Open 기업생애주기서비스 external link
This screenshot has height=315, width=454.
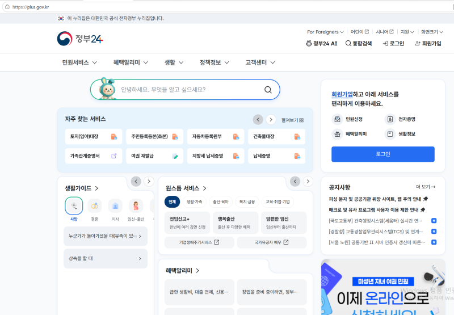199,242
